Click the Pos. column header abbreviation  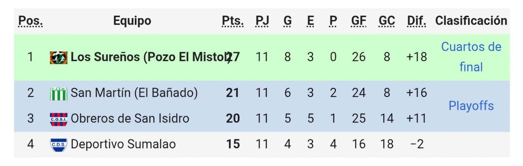pos(30,21)
